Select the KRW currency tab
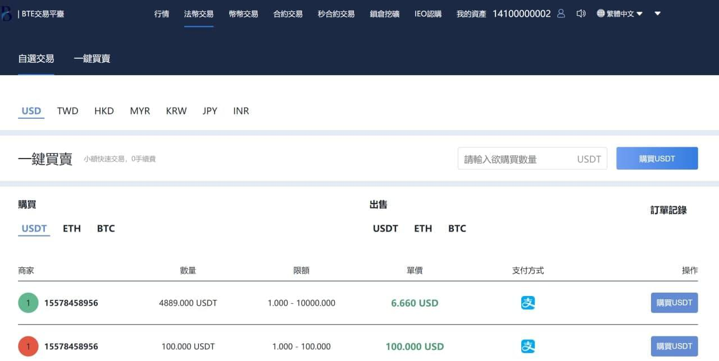The image size is (719, 361). [x=176, y=111]
